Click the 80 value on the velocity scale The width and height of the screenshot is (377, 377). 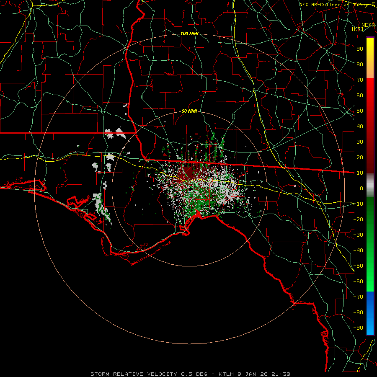[x=360, y=64]
